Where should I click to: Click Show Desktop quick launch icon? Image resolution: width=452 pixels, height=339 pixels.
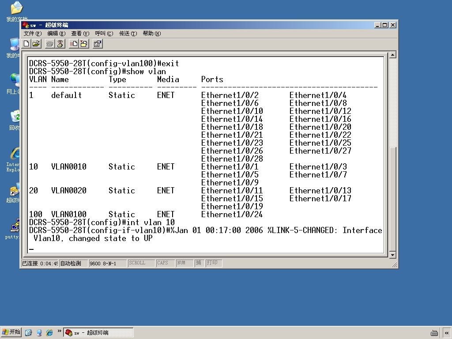click(x=28, y=333)
